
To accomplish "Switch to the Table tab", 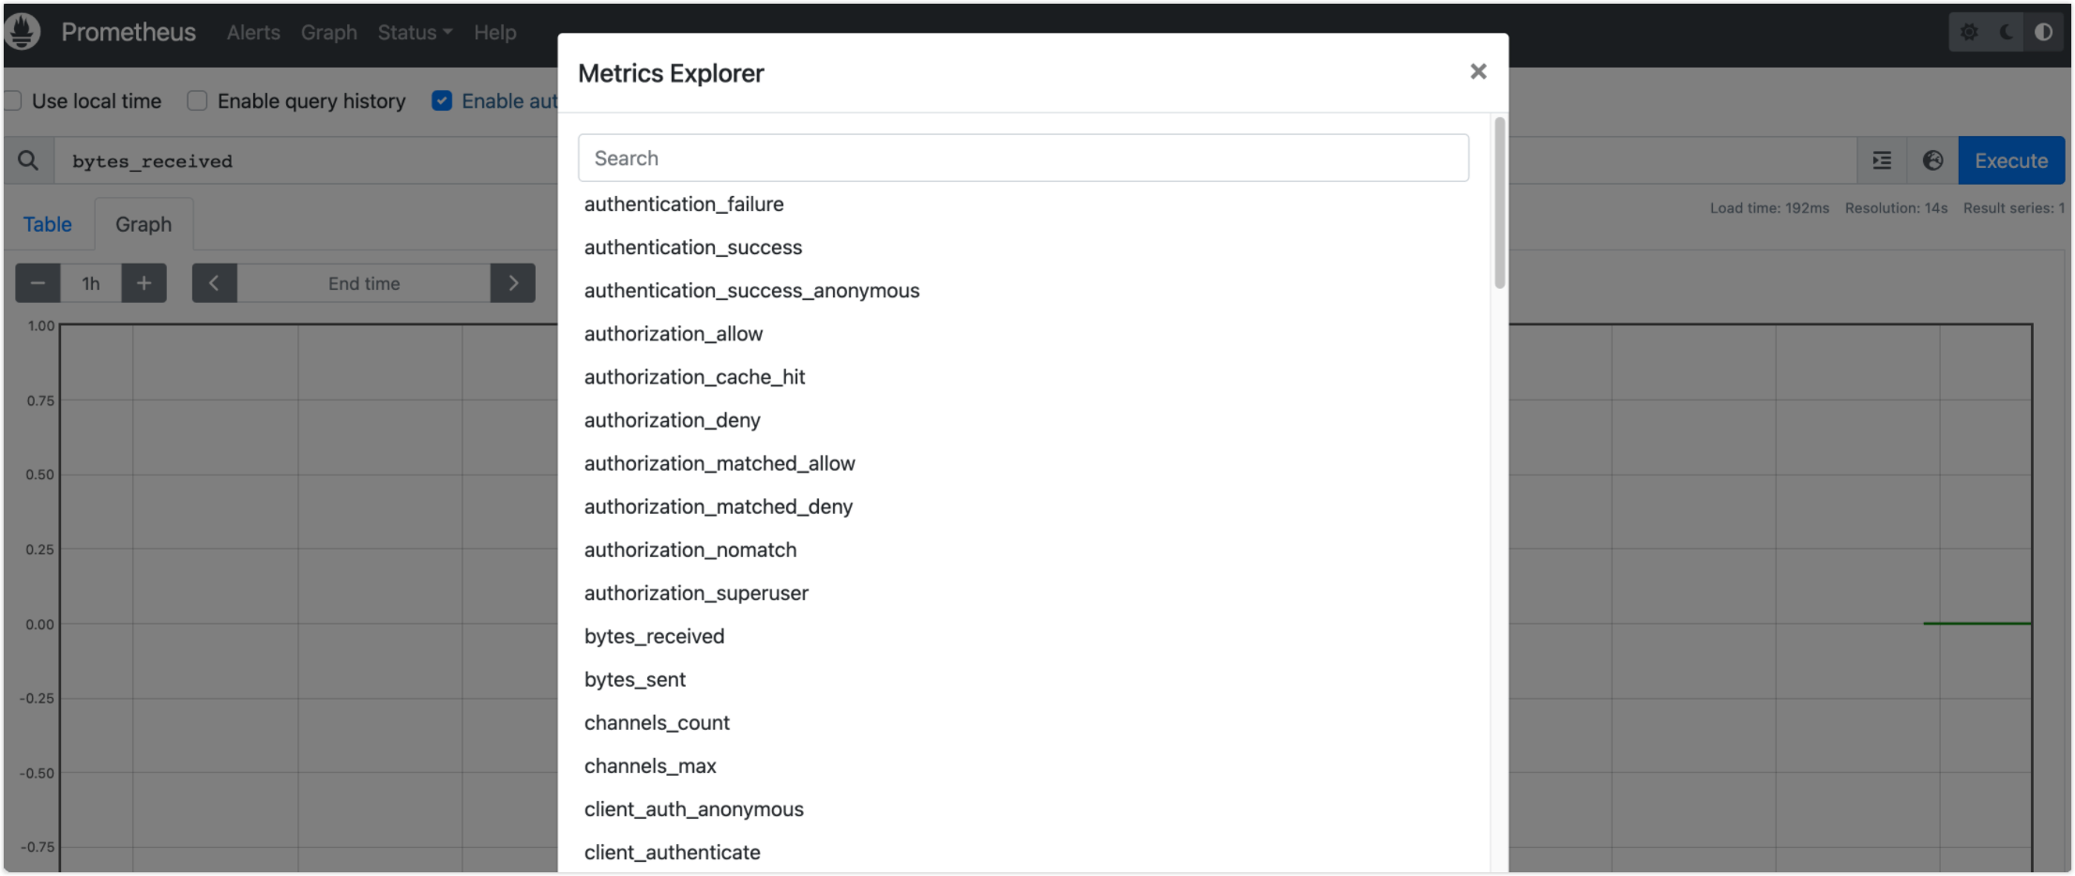I will (x=48, y=224).
